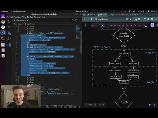Select the Excalidraw hand pan tool

(98, 26)
